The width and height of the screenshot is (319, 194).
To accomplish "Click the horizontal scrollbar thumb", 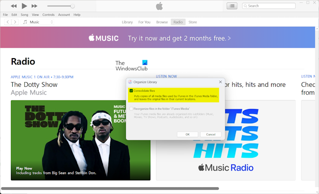I will [x=110, y=189].
